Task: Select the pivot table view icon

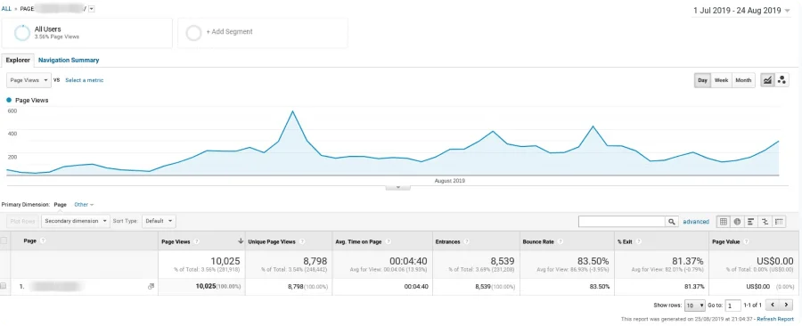Action: pyautogui.click(x=779, y=221)
